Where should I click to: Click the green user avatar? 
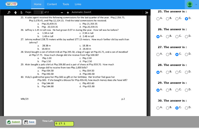coord(190,4)
